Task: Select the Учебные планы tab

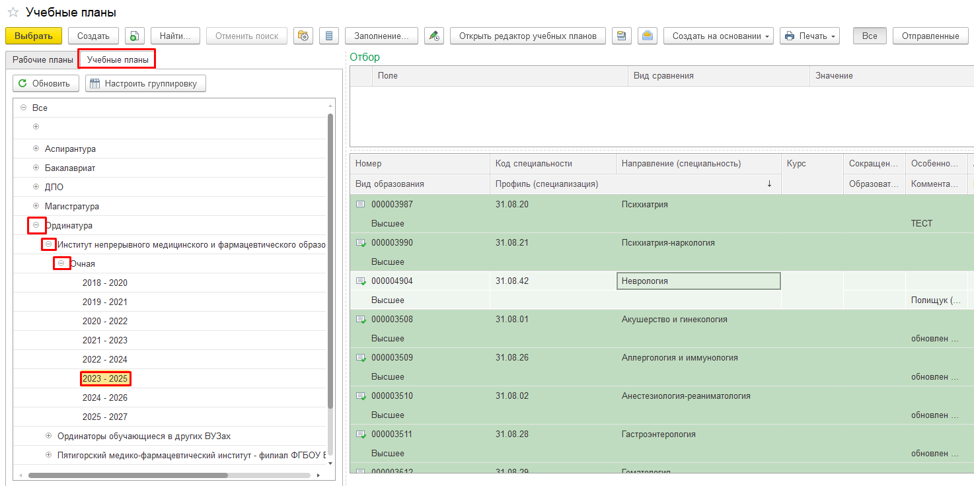Action: point(117,59)
